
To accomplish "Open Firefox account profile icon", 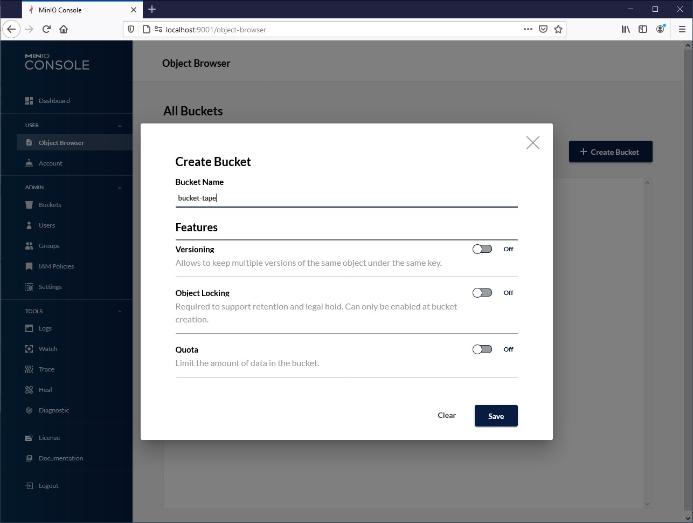I will (660, 29).
